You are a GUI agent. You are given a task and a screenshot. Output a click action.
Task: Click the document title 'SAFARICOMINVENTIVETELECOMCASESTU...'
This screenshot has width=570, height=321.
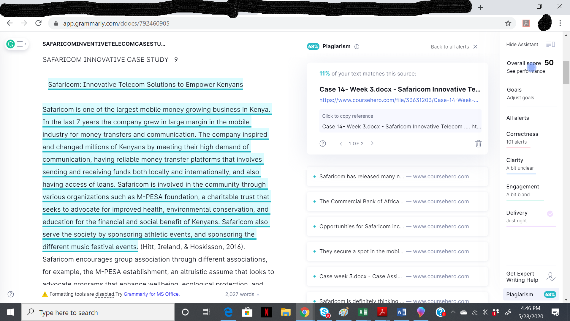point(104,44)
